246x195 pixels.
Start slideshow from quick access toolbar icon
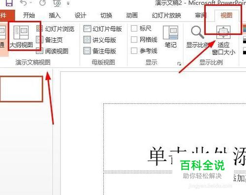coord(58,3)
